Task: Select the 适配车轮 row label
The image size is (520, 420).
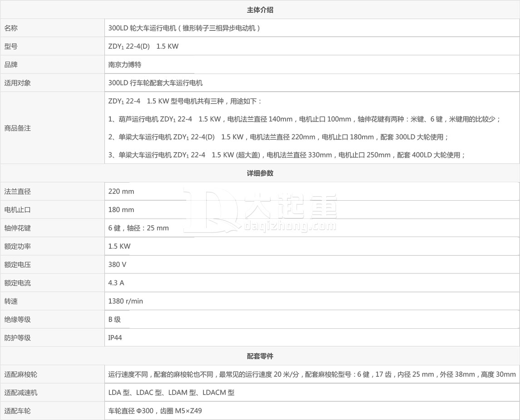Action: (18, 411)
